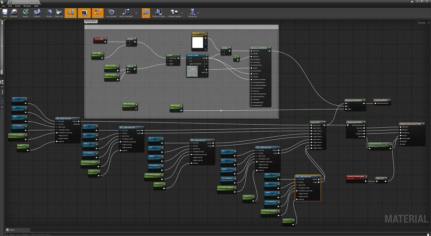Select the Wind_blow comment box title

(x=92, y=27)
